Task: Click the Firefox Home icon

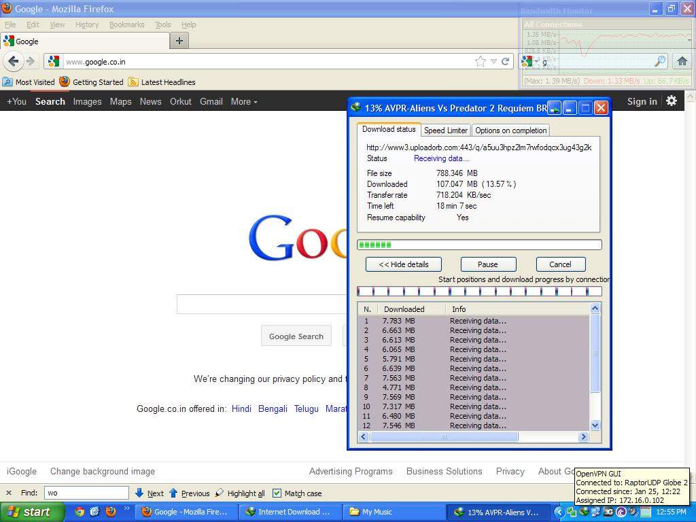Action: [x=682, y=61]
